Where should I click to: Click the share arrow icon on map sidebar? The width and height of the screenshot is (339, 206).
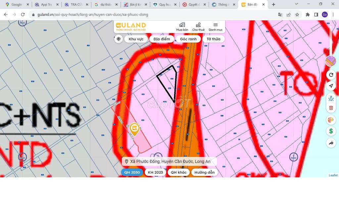tap(331, 143)
